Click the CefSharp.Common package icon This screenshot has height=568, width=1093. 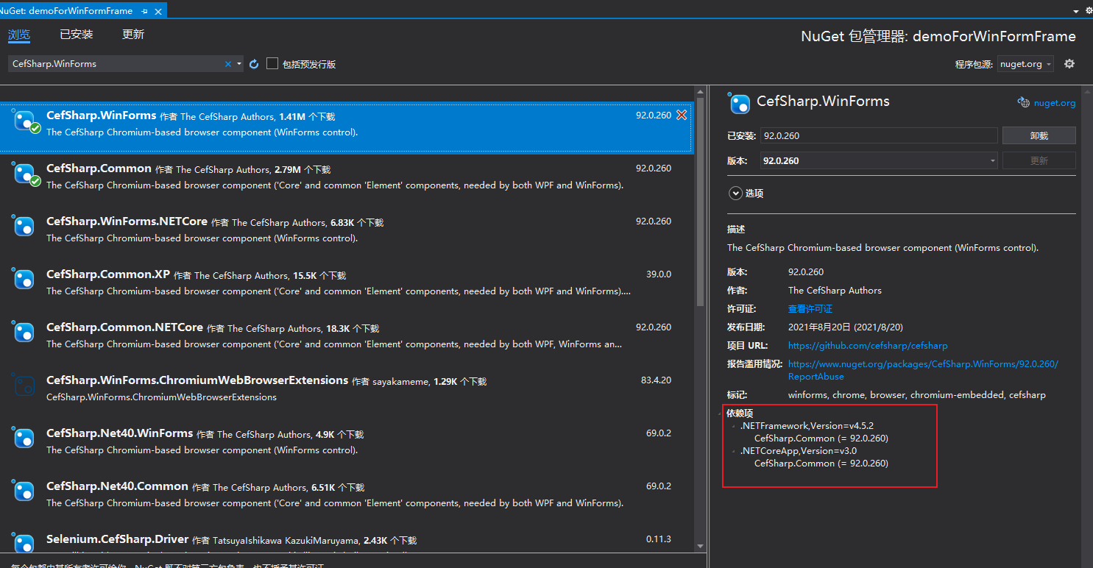click(x=26, y=174)
